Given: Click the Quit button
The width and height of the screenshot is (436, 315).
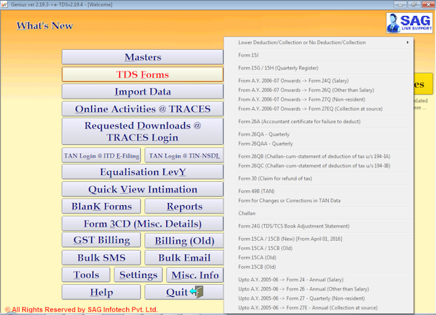Looking at the screenshot, I should [x=184, y=292].
